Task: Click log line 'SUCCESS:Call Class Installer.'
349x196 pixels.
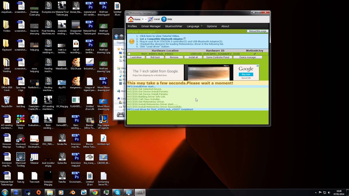Action: click(x=143, y=99)
